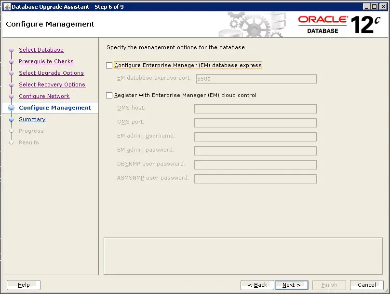Click the Help button
This screenshot has width=390, height=294.
[x=24, y=285]
